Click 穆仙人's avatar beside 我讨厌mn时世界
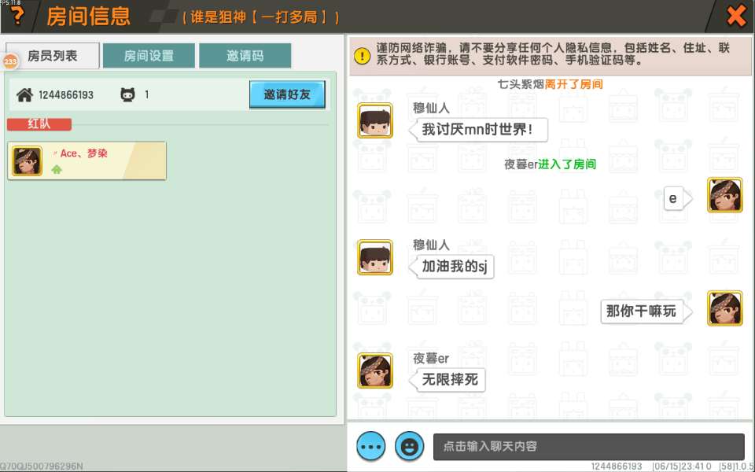 [x=375, y=120]
